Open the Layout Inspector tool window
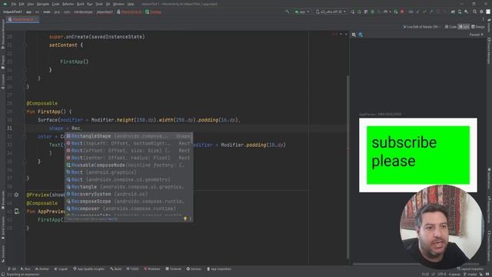492x277 pixels. pyautogui.click(x=470, y=269)
